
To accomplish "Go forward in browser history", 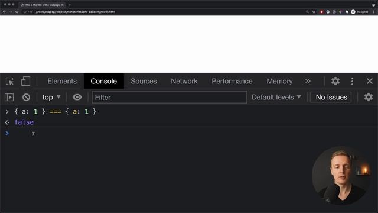I will coord(11,12).
